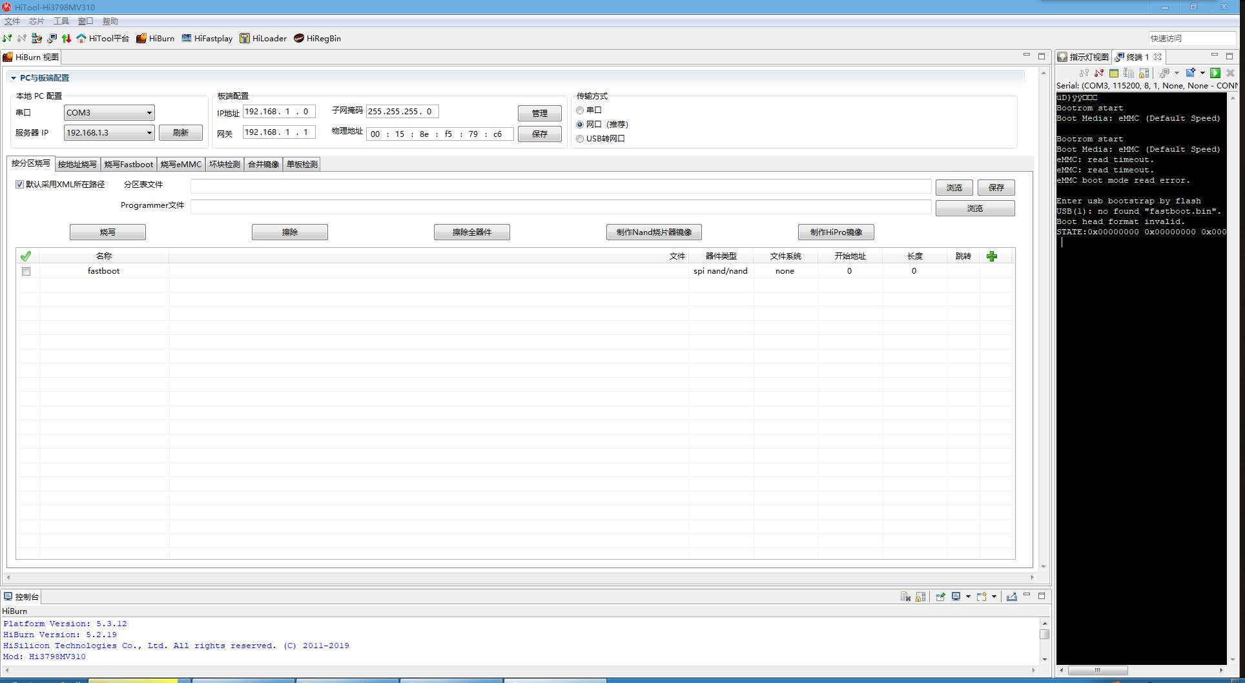Viewport: 1245px width, 683px height.
Task: Switch to the 指示灯视图 tab
Action: pyautogui.click(x=1084, y=57)
